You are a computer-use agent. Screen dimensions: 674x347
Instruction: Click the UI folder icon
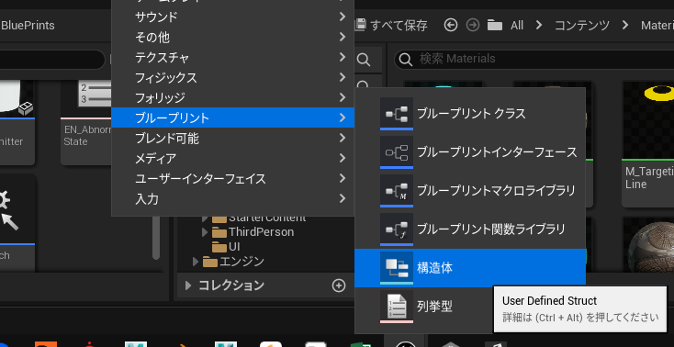coord(219,247)
